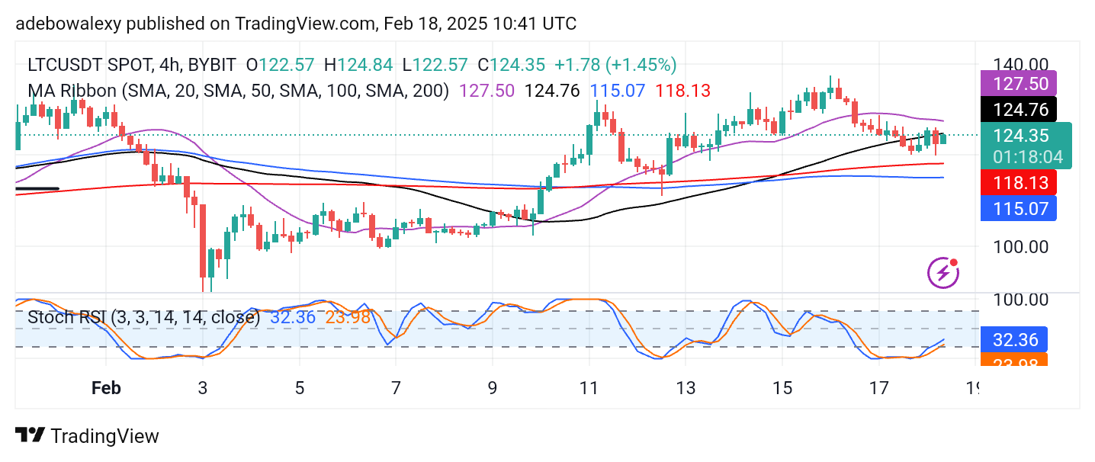
Task: Click the TradingView logo at bottom
Action: 87,436
